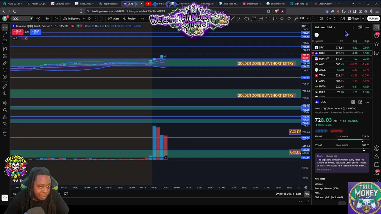Open the Big Short Michael Burry news story

[x=342, y=163]
